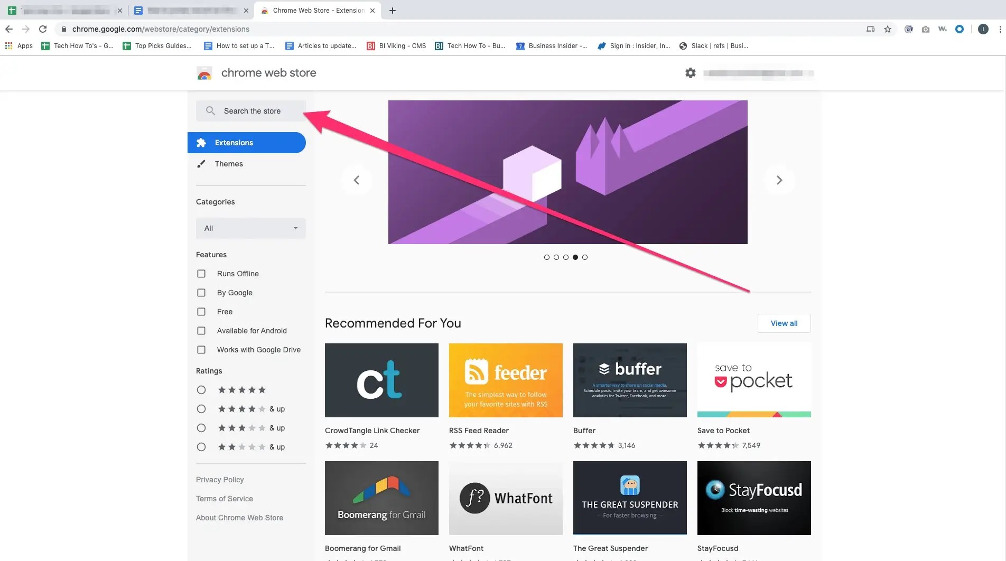Click the cast/screen icon in address bar
This screenshot has width=1006, height=561.
[871, 29]
